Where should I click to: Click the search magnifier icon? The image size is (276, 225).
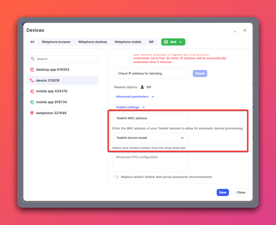click(x=33, y=59)
